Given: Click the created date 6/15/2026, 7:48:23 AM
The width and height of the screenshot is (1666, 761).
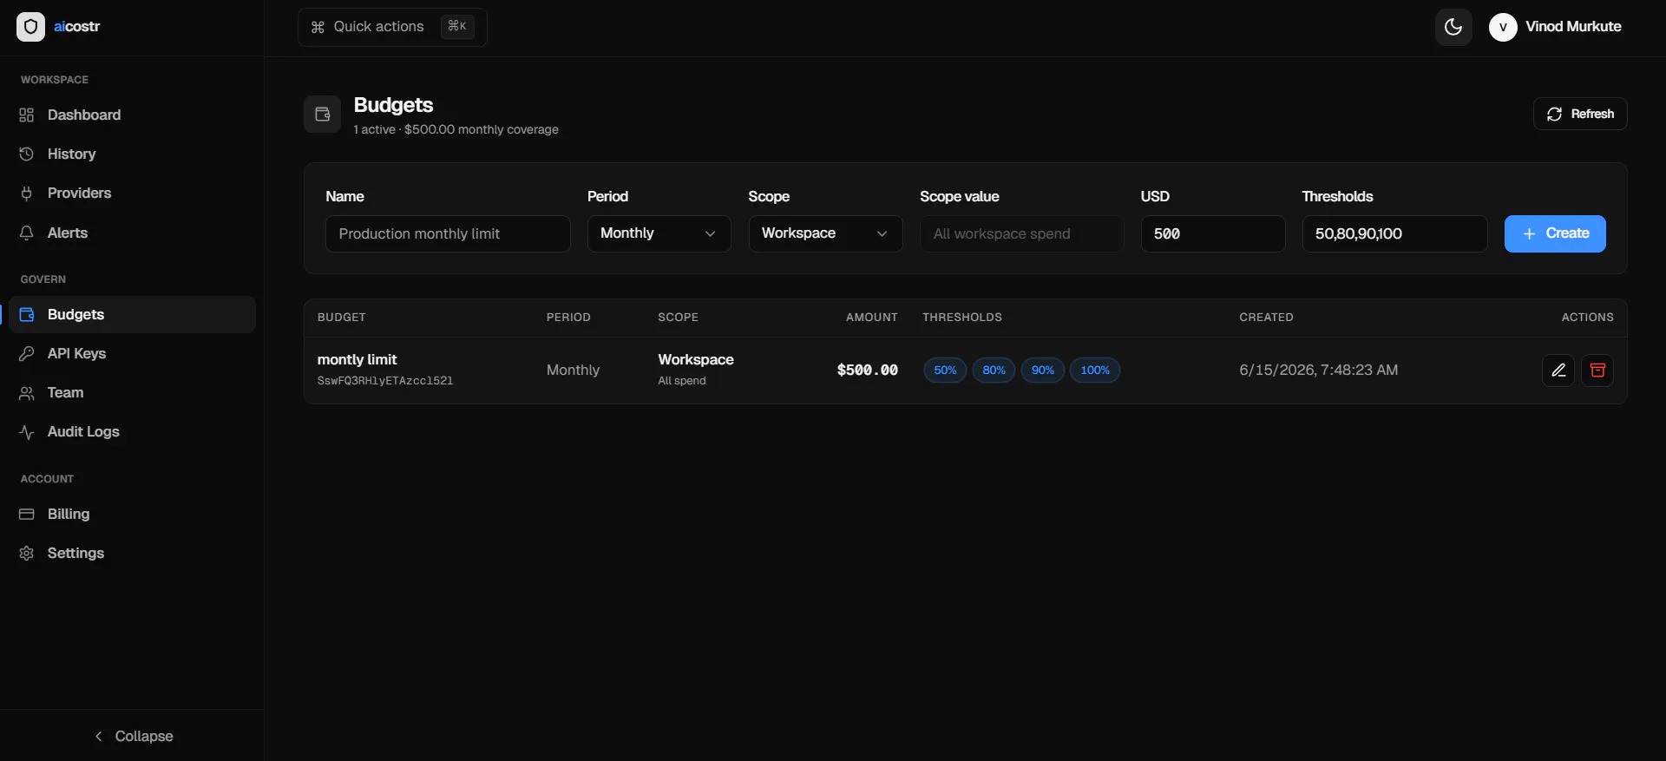Looking at the screenshot, I should point(1318,371).
